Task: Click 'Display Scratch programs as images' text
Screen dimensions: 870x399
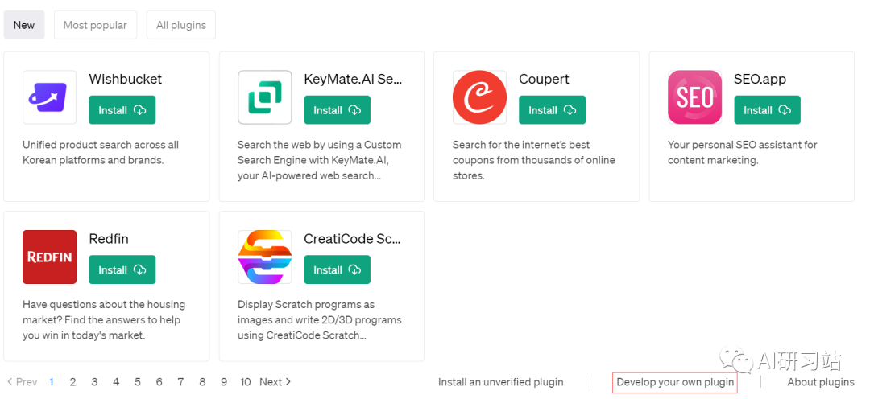Action: tap(320, 319)
